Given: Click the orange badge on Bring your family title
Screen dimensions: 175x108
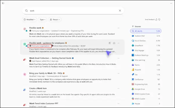Looking at the screenshot, I should (x=64, y=73).
